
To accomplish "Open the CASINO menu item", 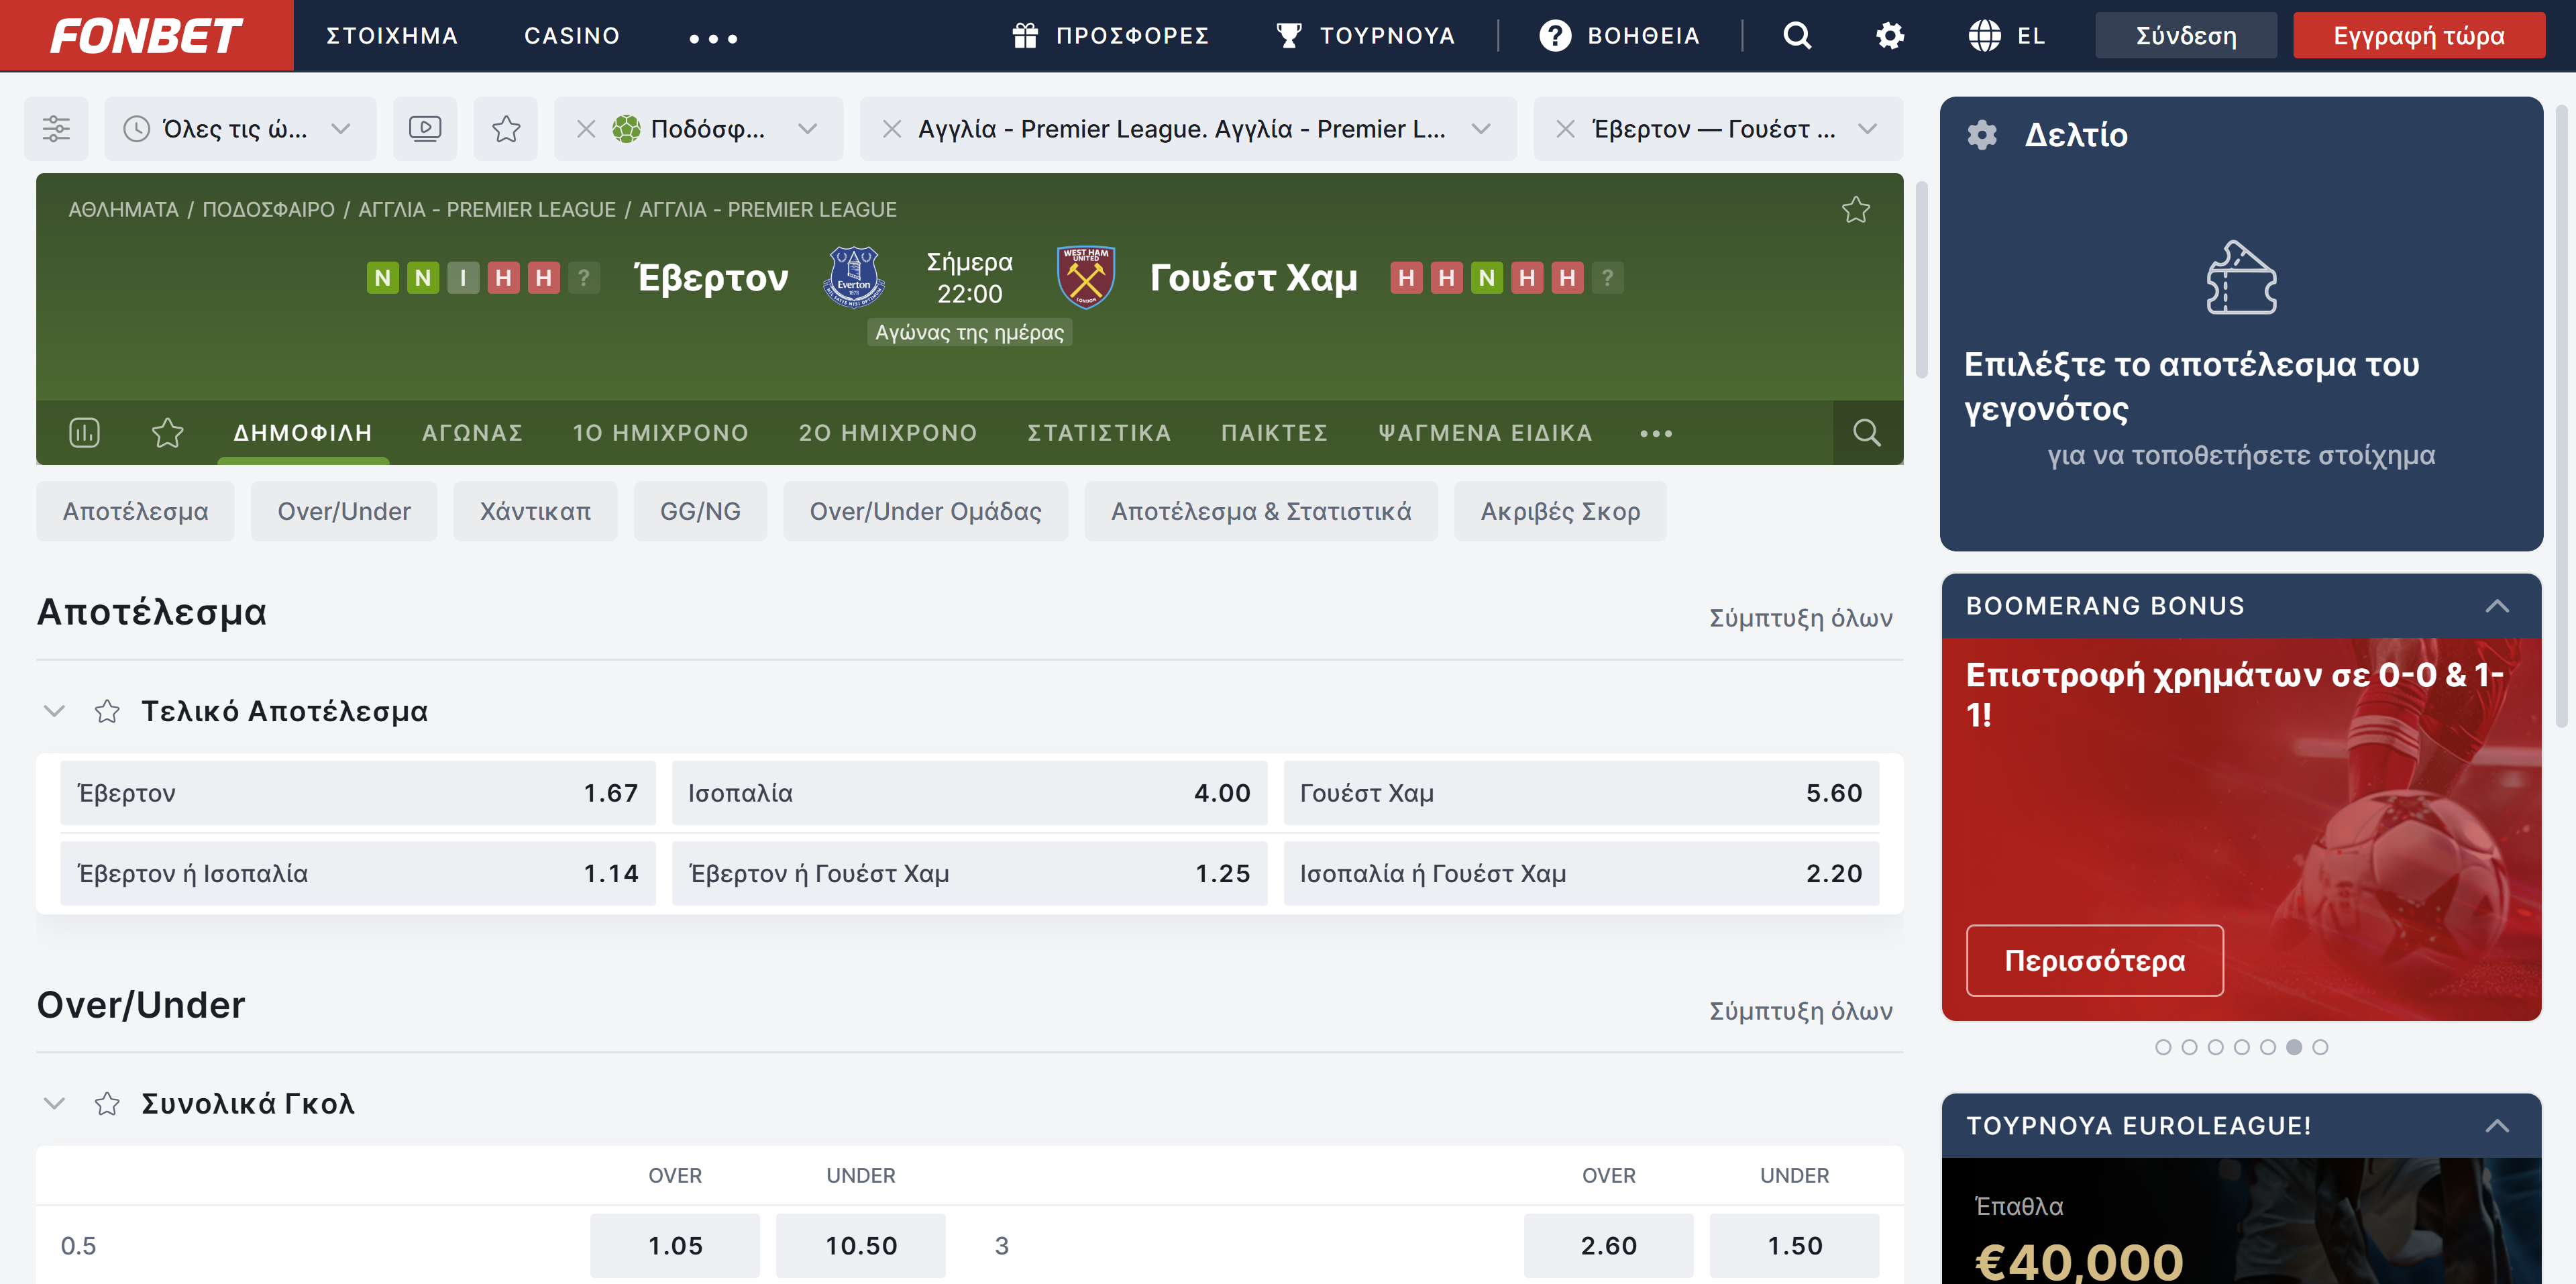I will [571, 36].
